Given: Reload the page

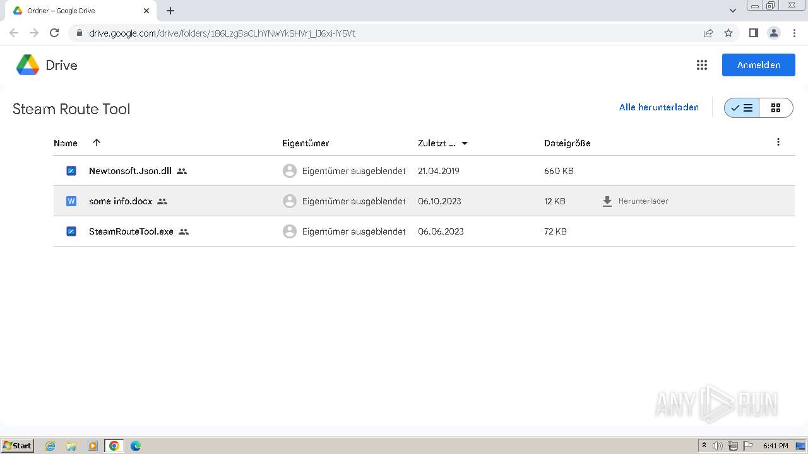Looking at the screenshot, I should 54,33.
